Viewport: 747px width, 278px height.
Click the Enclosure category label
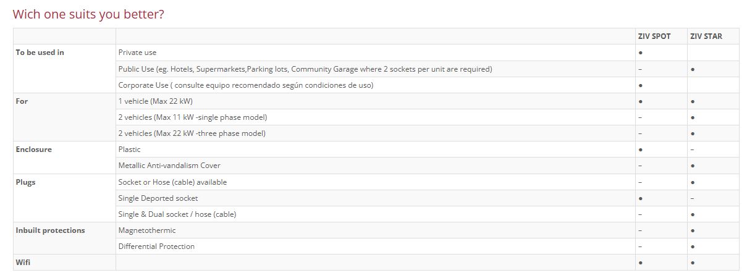(33, 150)
